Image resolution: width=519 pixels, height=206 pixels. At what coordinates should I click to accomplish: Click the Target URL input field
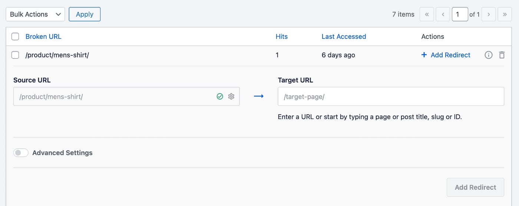pos(391,97)
